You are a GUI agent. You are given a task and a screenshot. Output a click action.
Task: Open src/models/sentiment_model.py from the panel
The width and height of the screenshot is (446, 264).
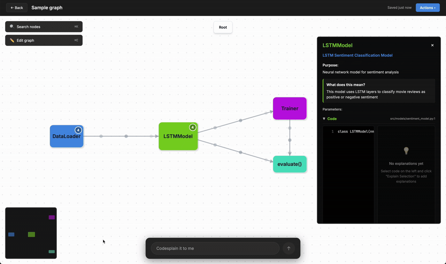(x=413, y=118)
